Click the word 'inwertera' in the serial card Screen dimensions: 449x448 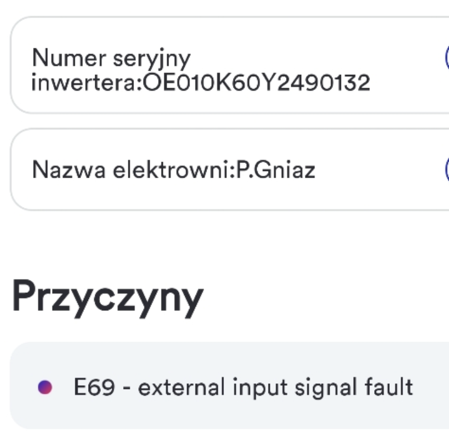tap(84, 83)
